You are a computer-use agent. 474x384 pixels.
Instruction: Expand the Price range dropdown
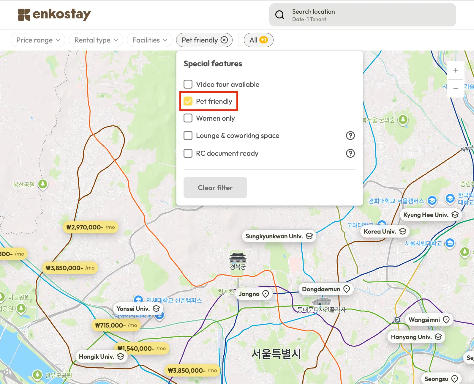38,40
